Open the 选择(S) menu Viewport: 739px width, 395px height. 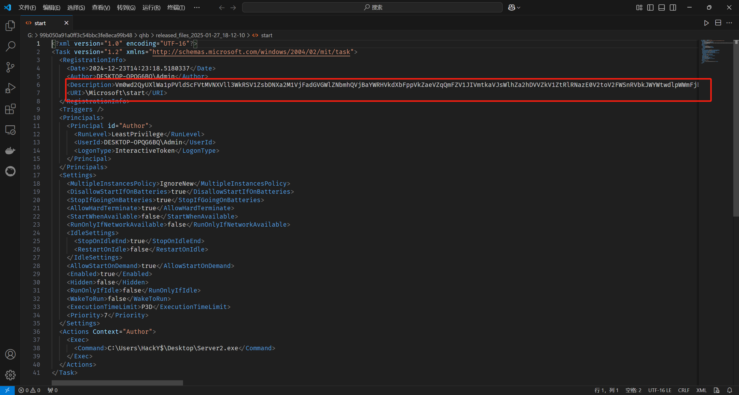click(76, 8)
